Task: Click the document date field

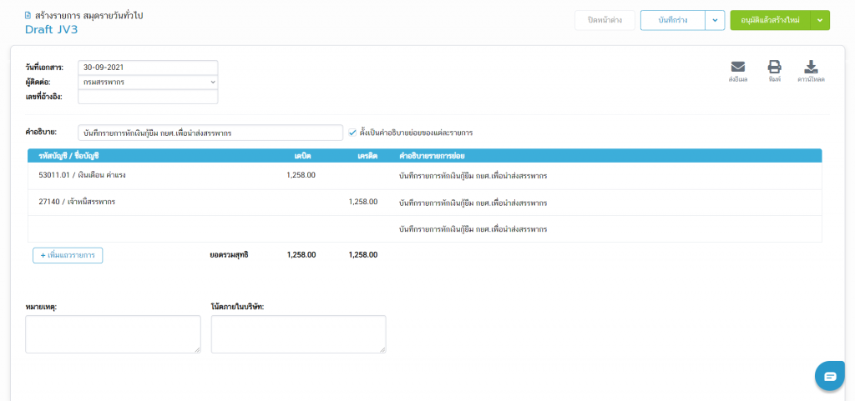Action: 148,68
